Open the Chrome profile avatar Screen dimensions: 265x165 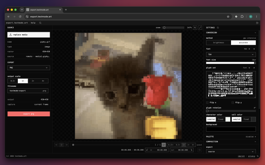pyautogui.click(x=251, y=16)
